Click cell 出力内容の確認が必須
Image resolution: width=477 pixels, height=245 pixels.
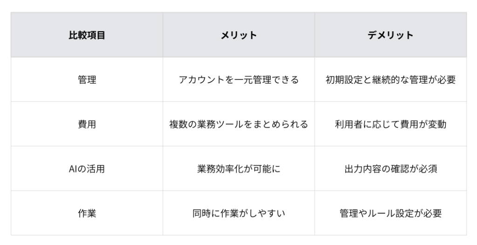click(391, 168)
